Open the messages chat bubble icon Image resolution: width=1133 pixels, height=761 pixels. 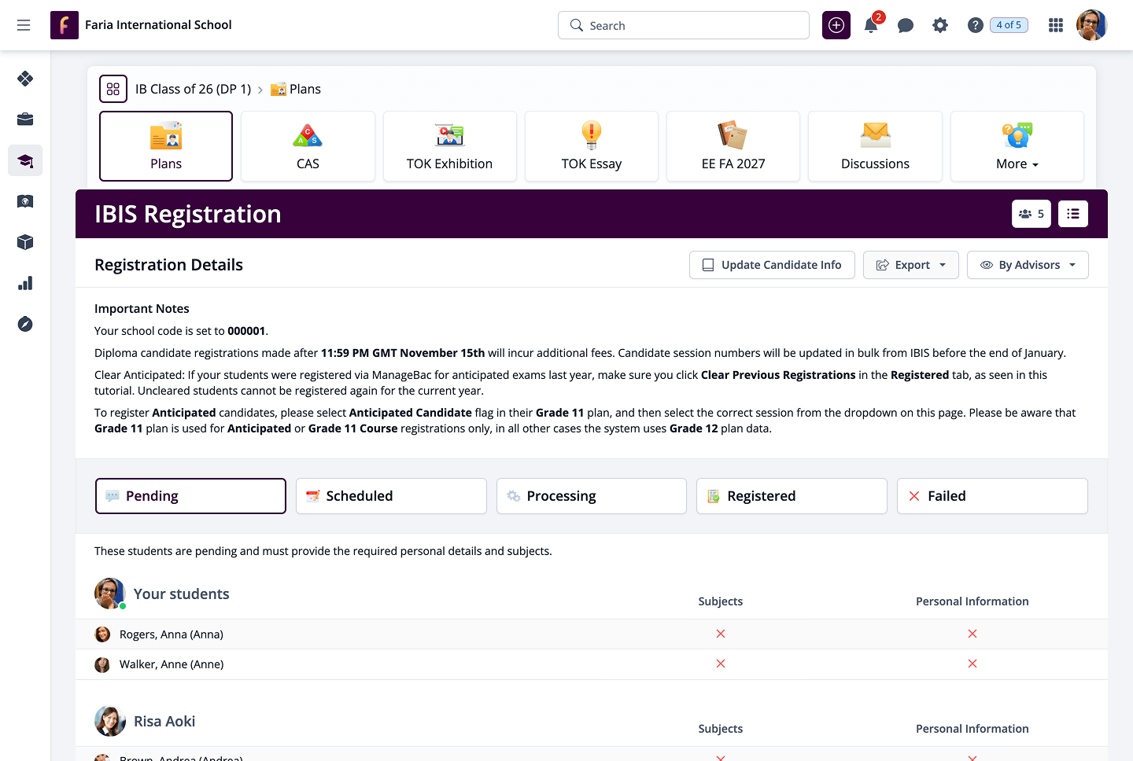click(906, 26)
